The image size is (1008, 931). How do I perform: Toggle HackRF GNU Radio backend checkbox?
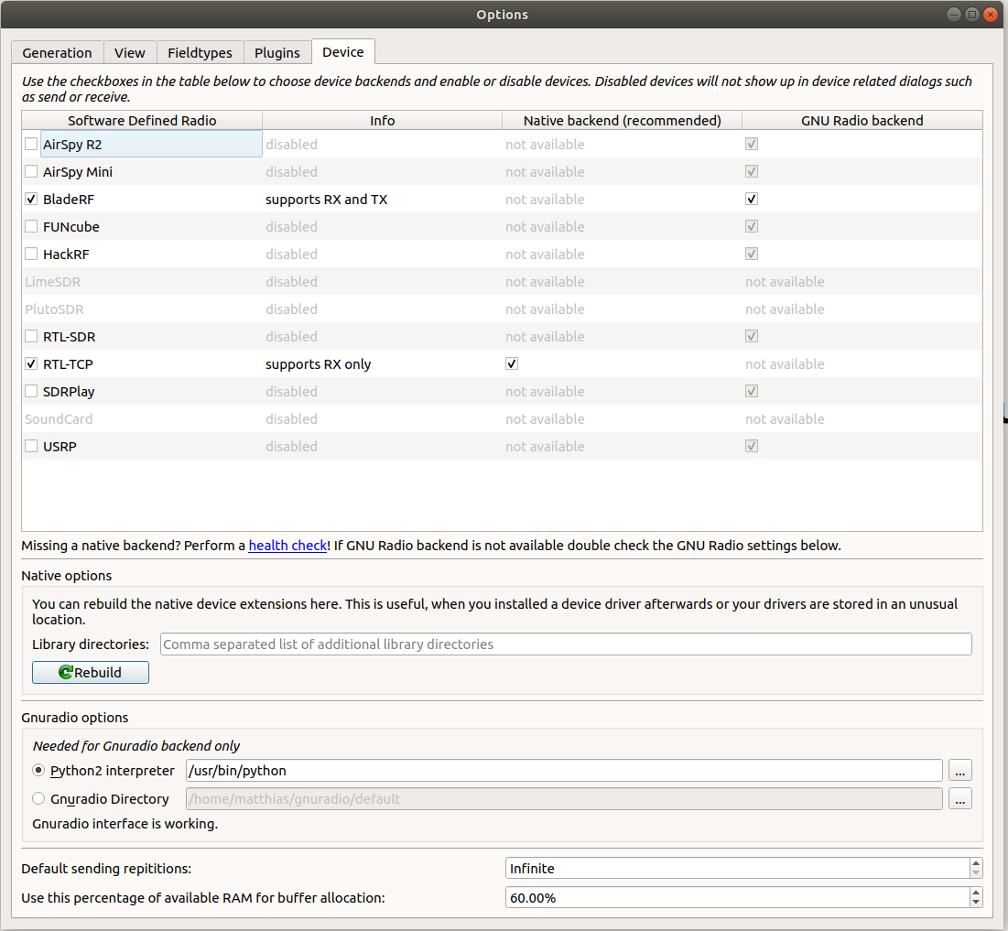752,254
